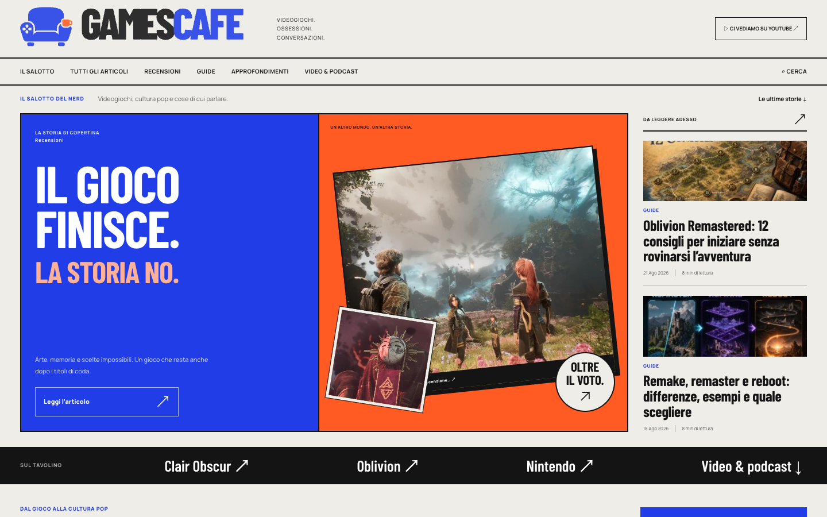827x517 pixels.
Task: Open the Oblivion topic link
Action: (388, 466)
